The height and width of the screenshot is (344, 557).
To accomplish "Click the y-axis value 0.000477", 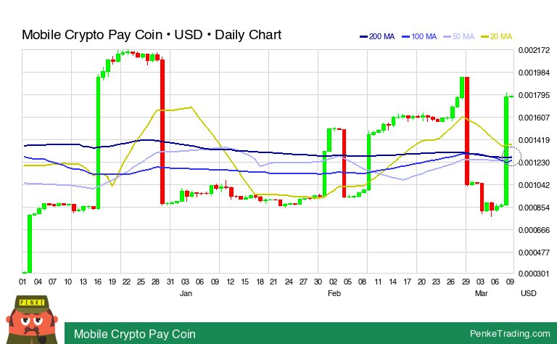I will coord(534,253).
